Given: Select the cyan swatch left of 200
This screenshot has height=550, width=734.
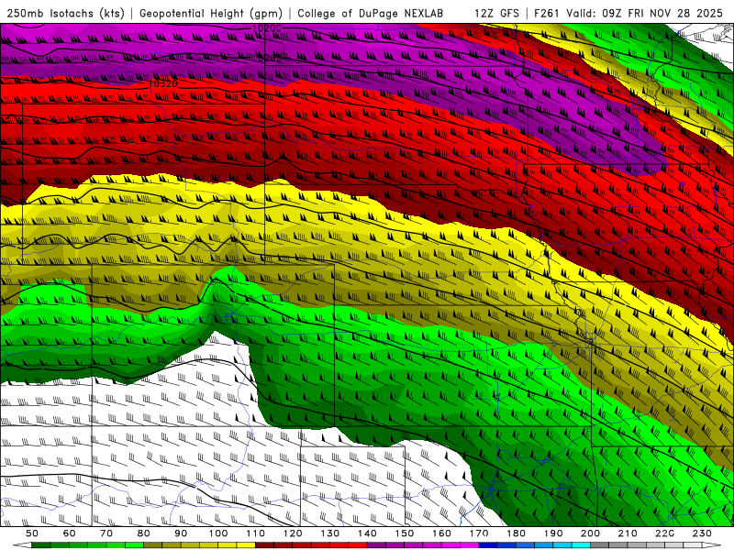Looking at the screenshot, I should pos(582,545).
